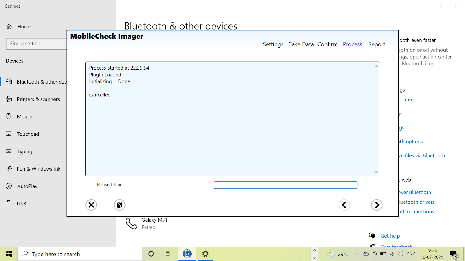This screenshot has height=261, width=465.
Task: Cancel process with the X button in MobileCheck Imager
Action: point(91,205)
